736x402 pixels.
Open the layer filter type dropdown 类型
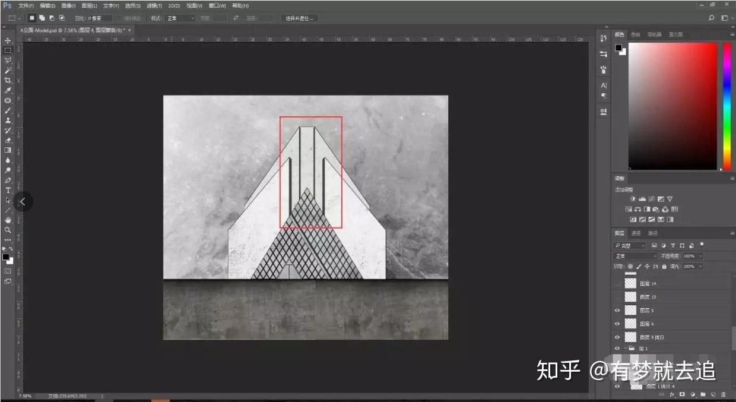point(630,245)
